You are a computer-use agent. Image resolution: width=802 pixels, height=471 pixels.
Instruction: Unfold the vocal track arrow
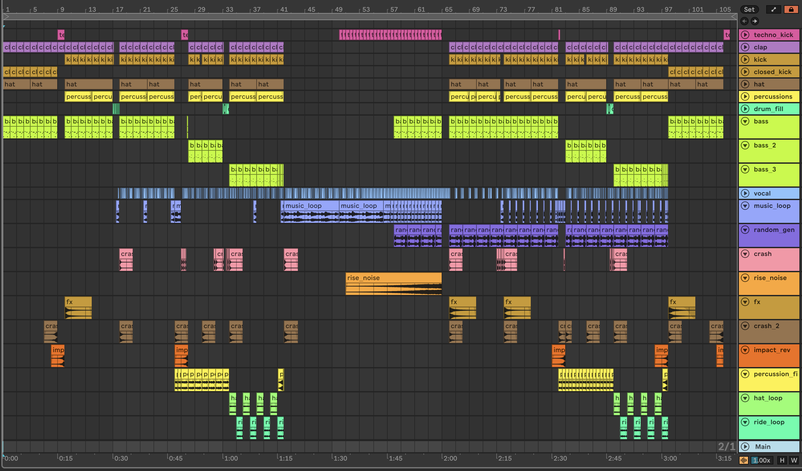click(x=745, y=194)
